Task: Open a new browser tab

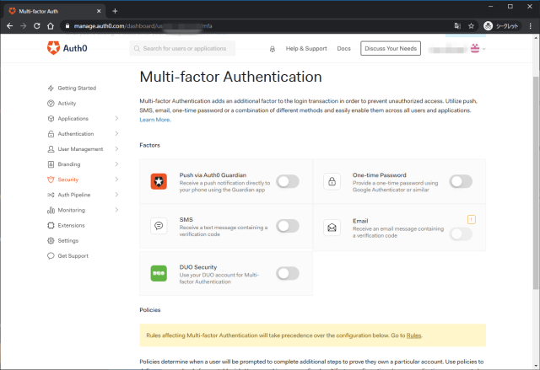Action: click(115, 11)
